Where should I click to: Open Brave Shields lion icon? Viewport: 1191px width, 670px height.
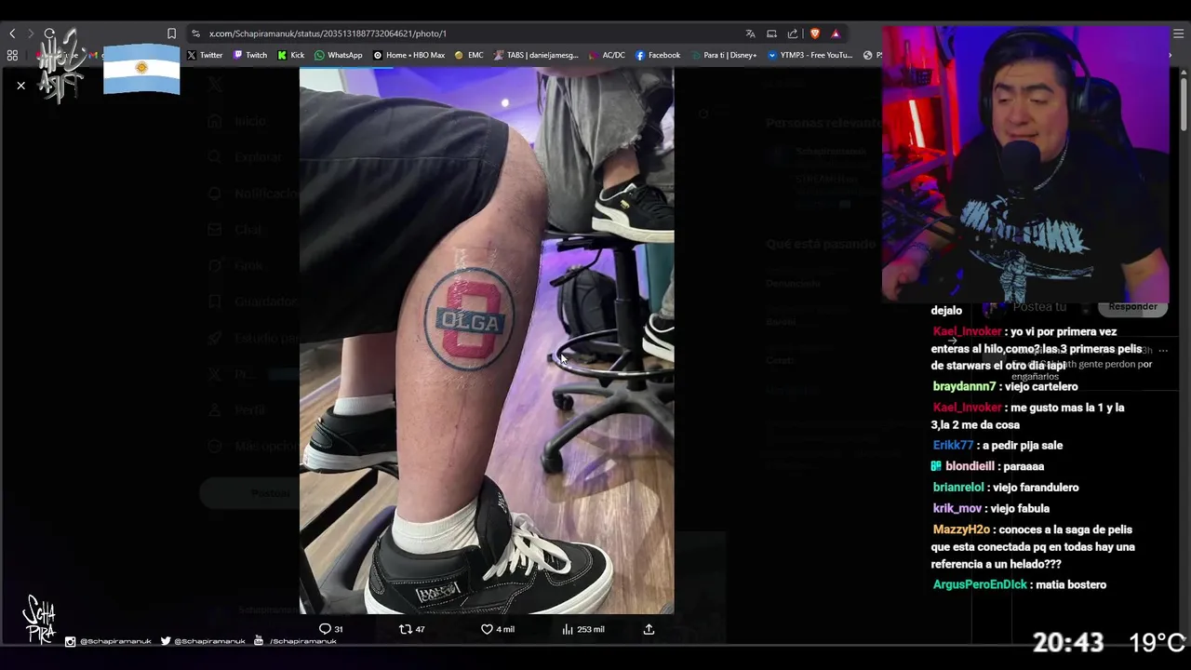(x=815, y=33)
